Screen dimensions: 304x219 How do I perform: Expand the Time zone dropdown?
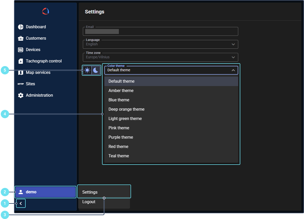pos(161,57)
